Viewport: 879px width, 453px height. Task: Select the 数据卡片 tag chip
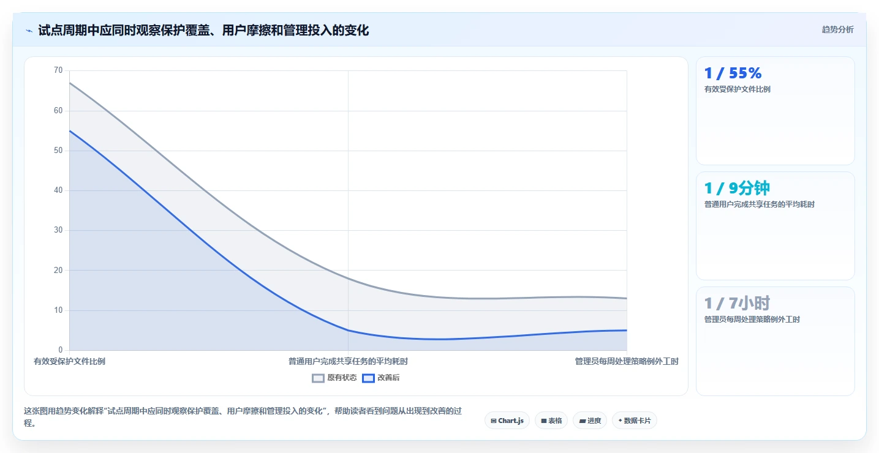pyautogui.click(x=635, y=421)
